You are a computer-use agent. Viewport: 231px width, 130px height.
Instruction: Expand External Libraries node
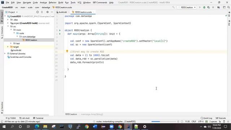pos(5,54)
